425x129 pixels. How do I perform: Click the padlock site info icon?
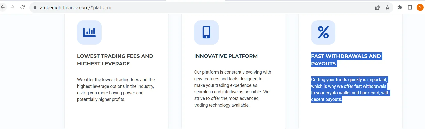tap(35, 8)
